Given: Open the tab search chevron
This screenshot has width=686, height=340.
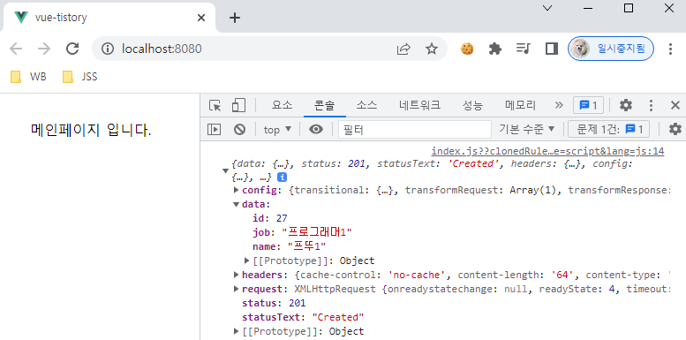Looking at the screenshot, I should tap(547, 8).
